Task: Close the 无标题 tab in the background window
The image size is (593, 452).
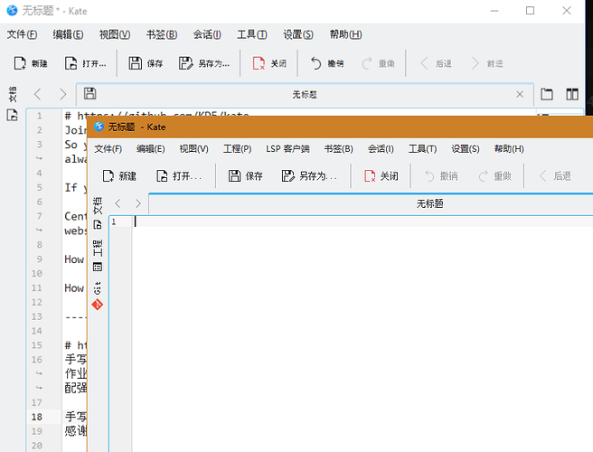Action: pos(519,94)
